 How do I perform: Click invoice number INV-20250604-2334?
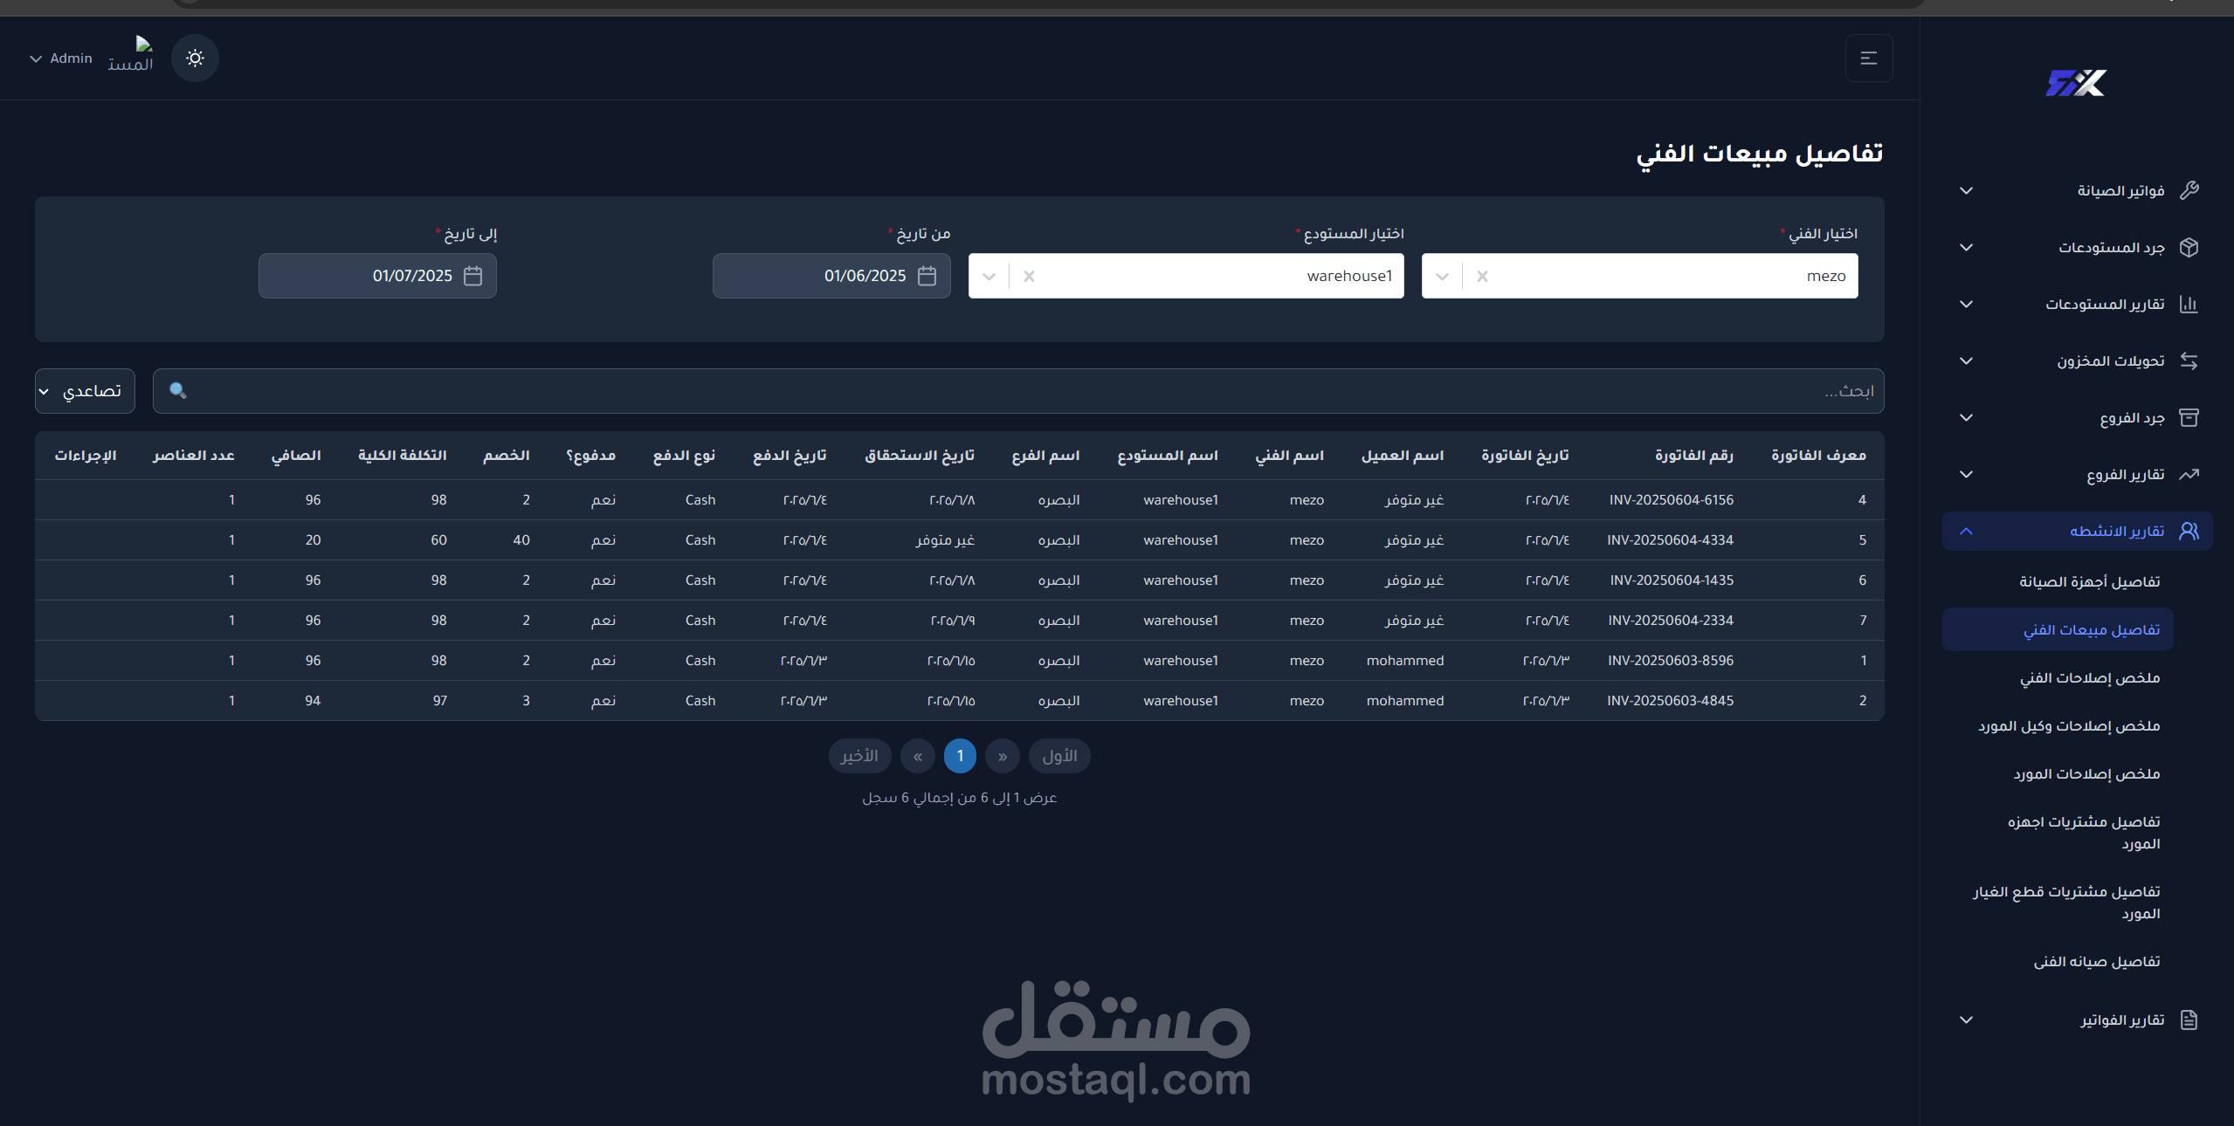tap(1671, 621)
